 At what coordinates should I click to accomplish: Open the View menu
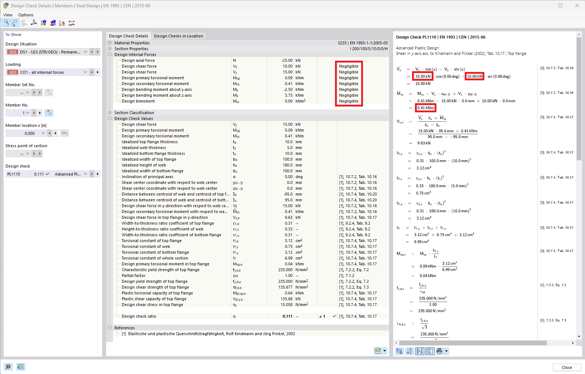pos(8,15)
